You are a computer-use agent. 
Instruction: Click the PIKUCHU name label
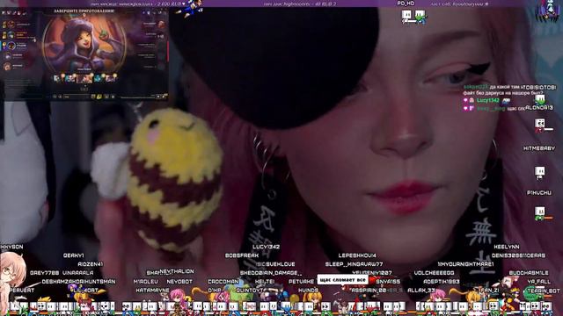point(539,193)
